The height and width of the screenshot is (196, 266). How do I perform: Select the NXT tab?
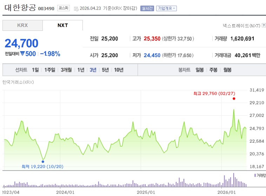pos(62,26)
